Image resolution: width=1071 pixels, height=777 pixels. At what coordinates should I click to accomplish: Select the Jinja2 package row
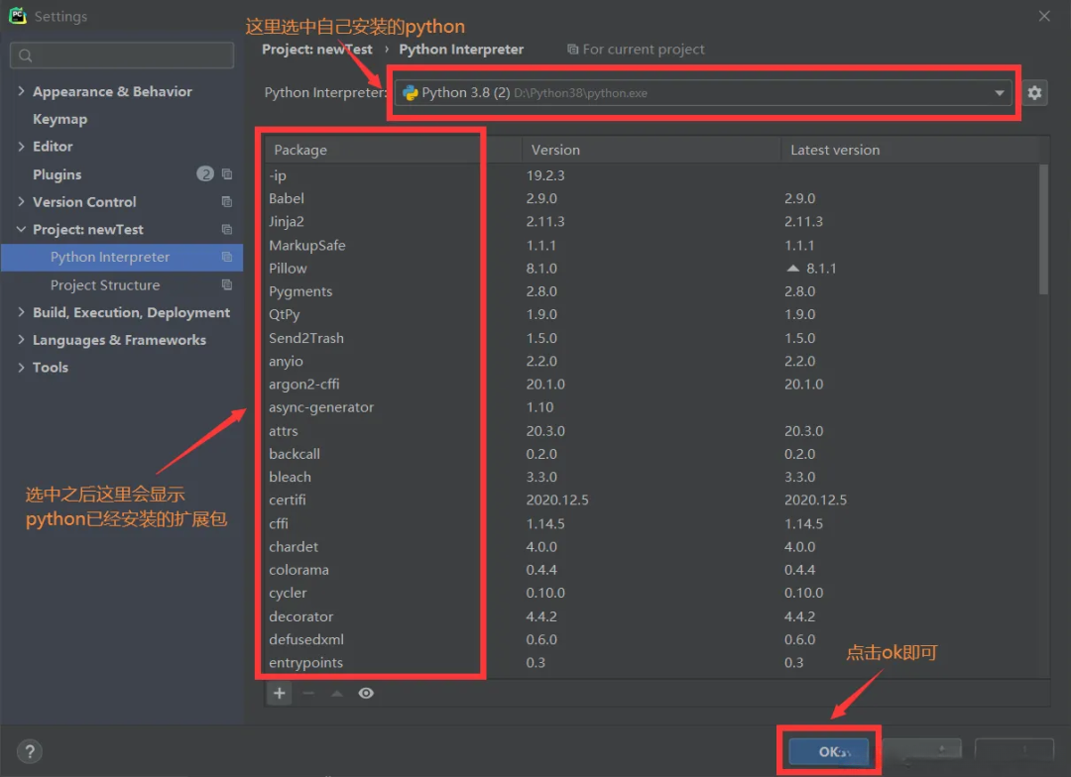(652, 221)
